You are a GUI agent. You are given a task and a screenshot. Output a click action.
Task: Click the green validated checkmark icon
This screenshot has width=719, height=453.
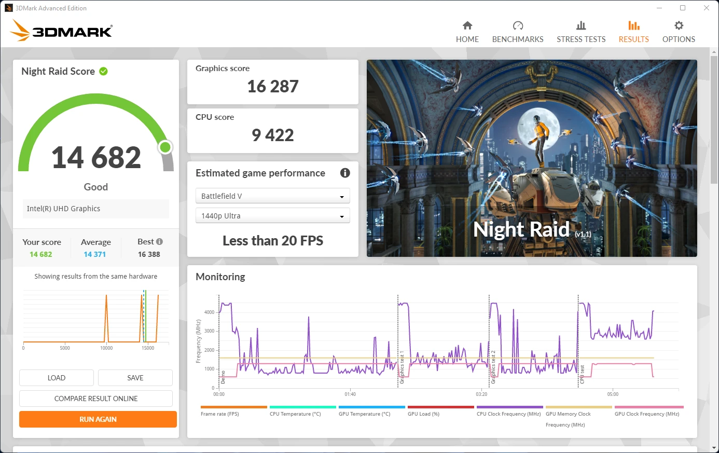click(x=104, y=71)
